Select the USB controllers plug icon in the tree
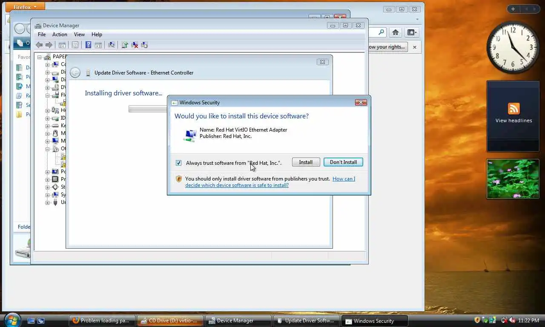The height and width of the screenshot is (327, 545). 55,202
